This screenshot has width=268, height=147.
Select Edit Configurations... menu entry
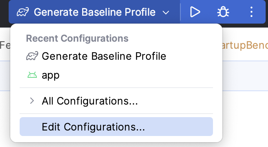(116, 127)
